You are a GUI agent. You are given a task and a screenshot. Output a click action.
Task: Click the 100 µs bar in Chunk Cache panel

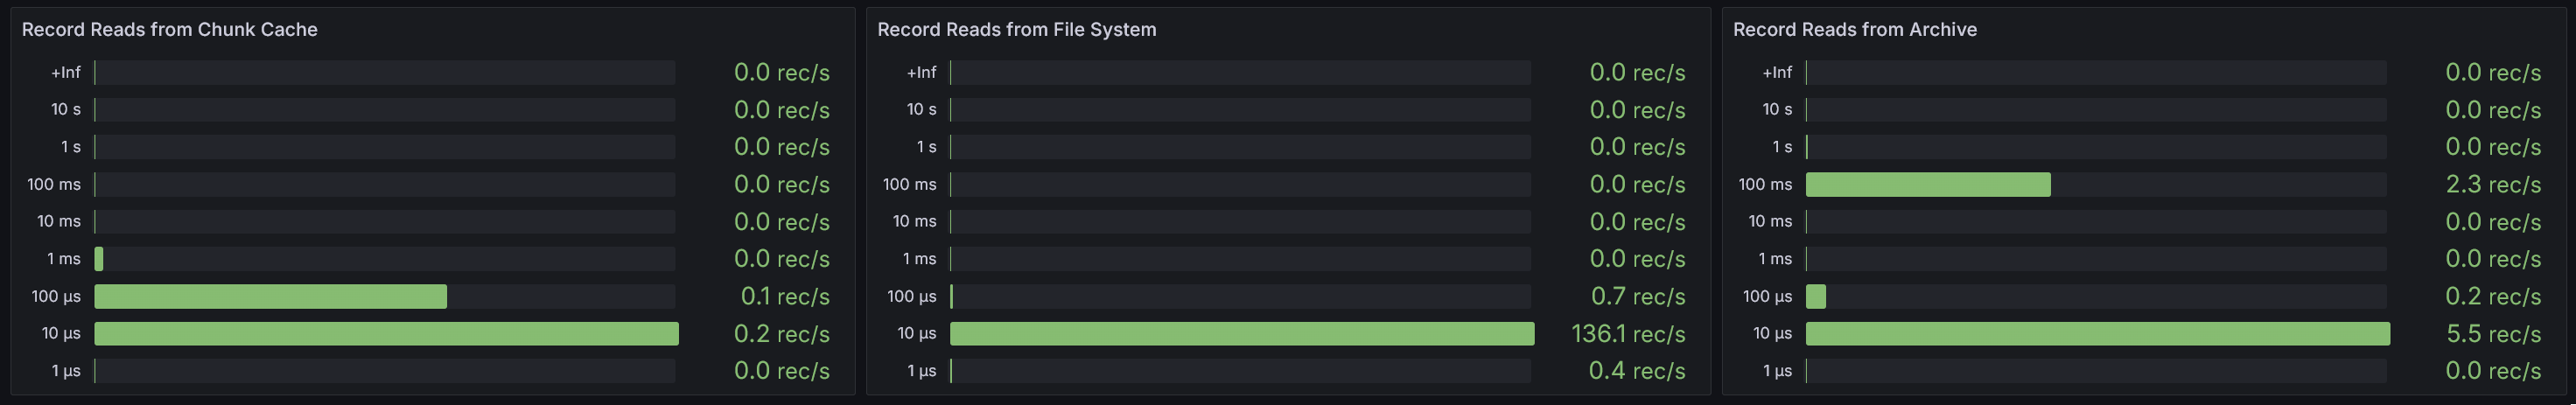click(x=270, y=297)
